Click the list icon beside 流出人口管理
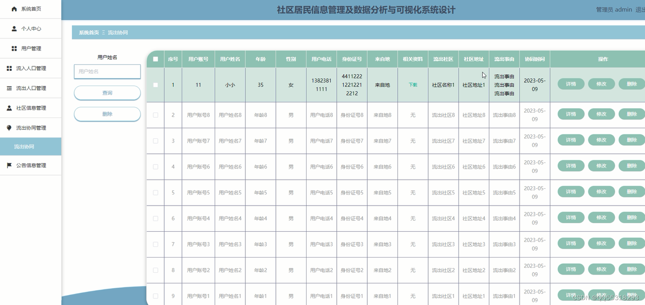 click(x=9, y=88)
